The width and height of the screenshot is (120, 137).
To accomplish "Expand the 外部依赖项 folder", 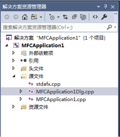I will pyautogui.click(x=14, y=53).
